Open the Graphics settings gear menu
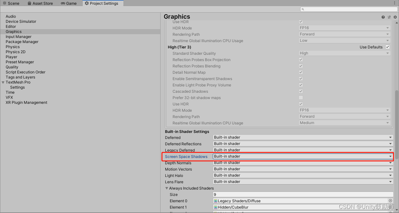The height and width of the screenshot is (213, 399). coord(395,17)
